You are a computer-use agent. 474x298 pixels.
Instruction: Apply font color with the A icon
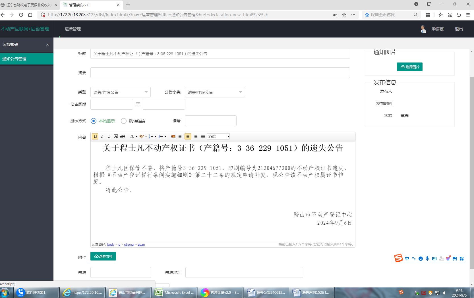point(132,136)
